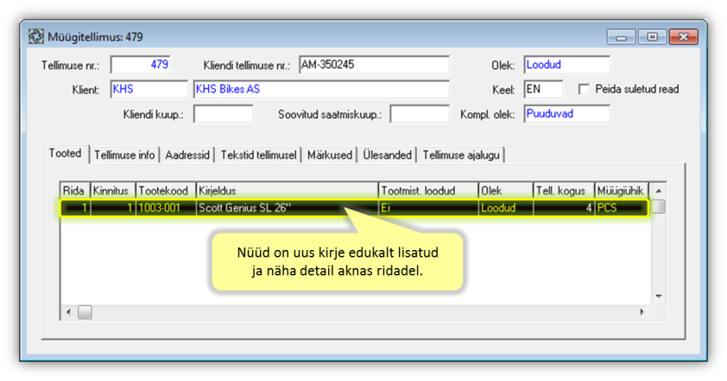Click horizontal scrollbar left arrow
Viewport: 727px width, 381px height.
point(68,312)
